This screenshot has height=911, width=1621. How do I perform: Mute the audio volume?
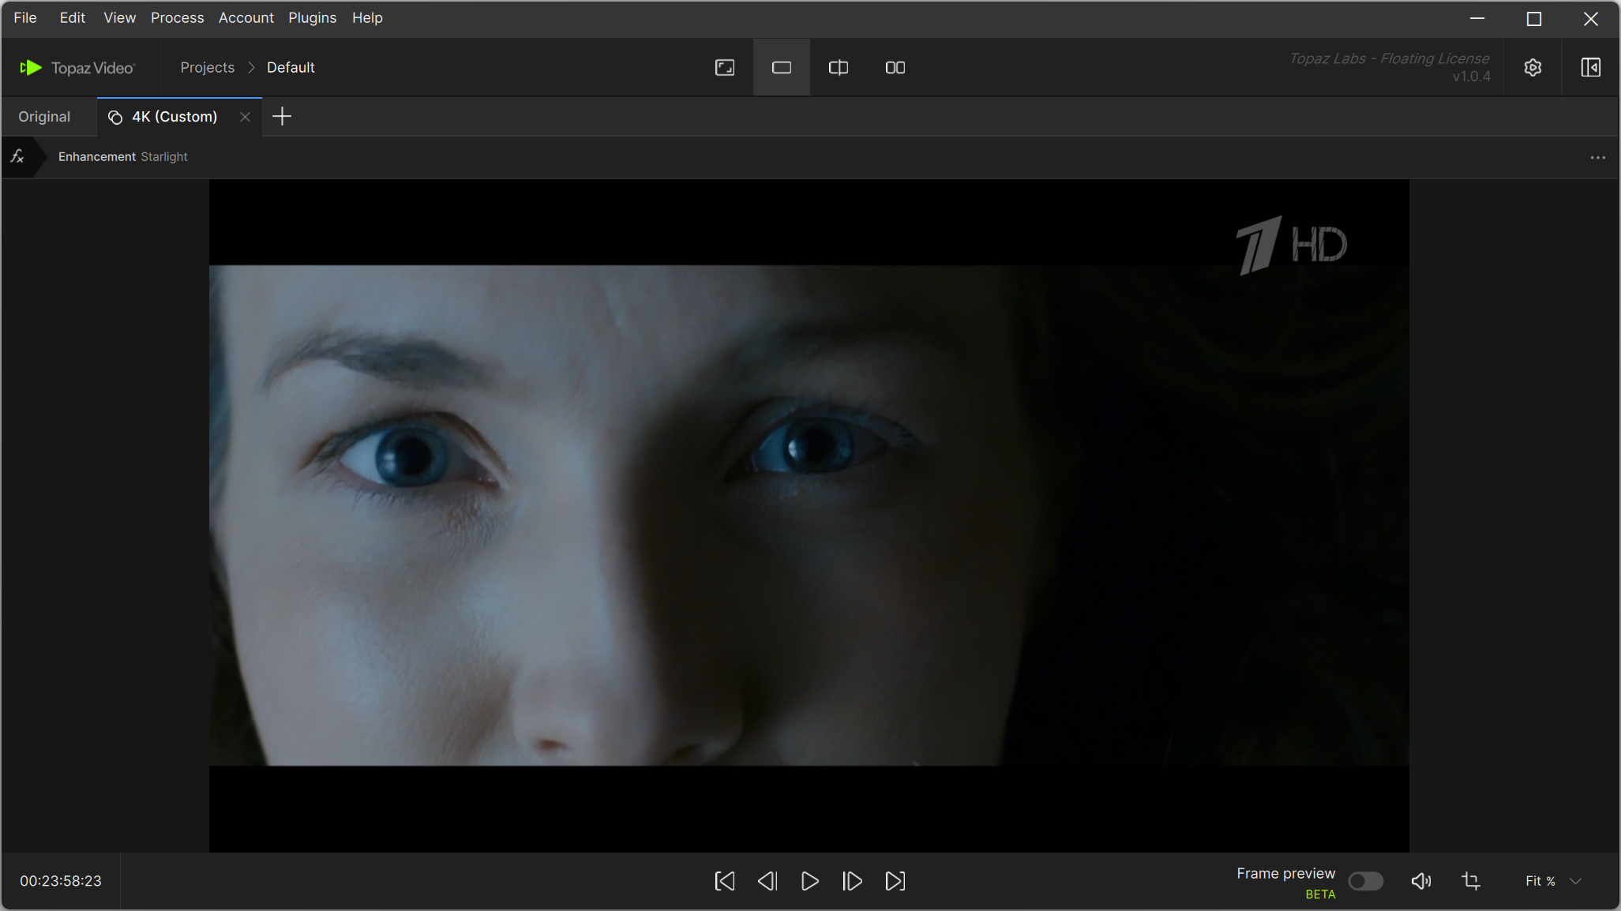1420,881
